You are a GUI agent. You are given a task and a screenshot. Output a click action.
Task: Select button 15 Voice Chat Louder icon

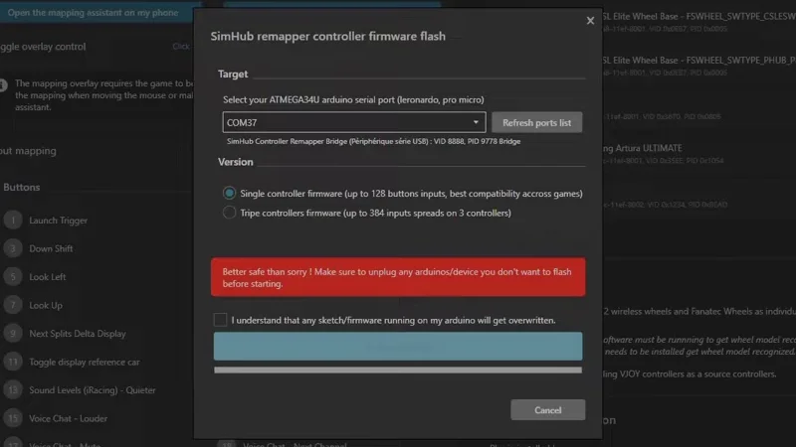[13, 418]
